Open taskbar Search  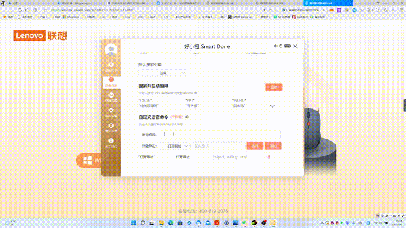point(143,223)
